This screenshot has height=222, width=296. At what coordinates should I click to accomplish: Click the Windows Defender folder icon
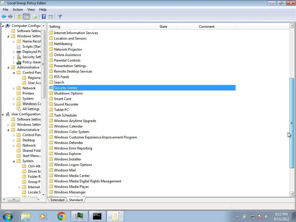(x=51, y=143)
